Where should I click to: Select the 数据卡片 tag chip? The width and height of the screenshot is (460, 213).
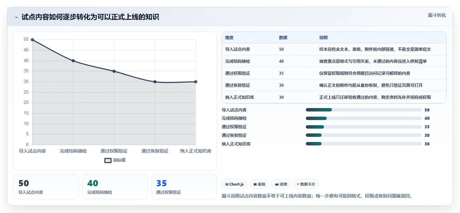tap(306, 184)
